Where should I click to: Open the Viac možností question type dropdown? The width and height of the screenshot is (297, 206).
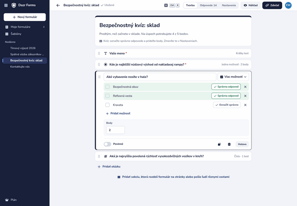pyautogui.click(x=233, y=77)
